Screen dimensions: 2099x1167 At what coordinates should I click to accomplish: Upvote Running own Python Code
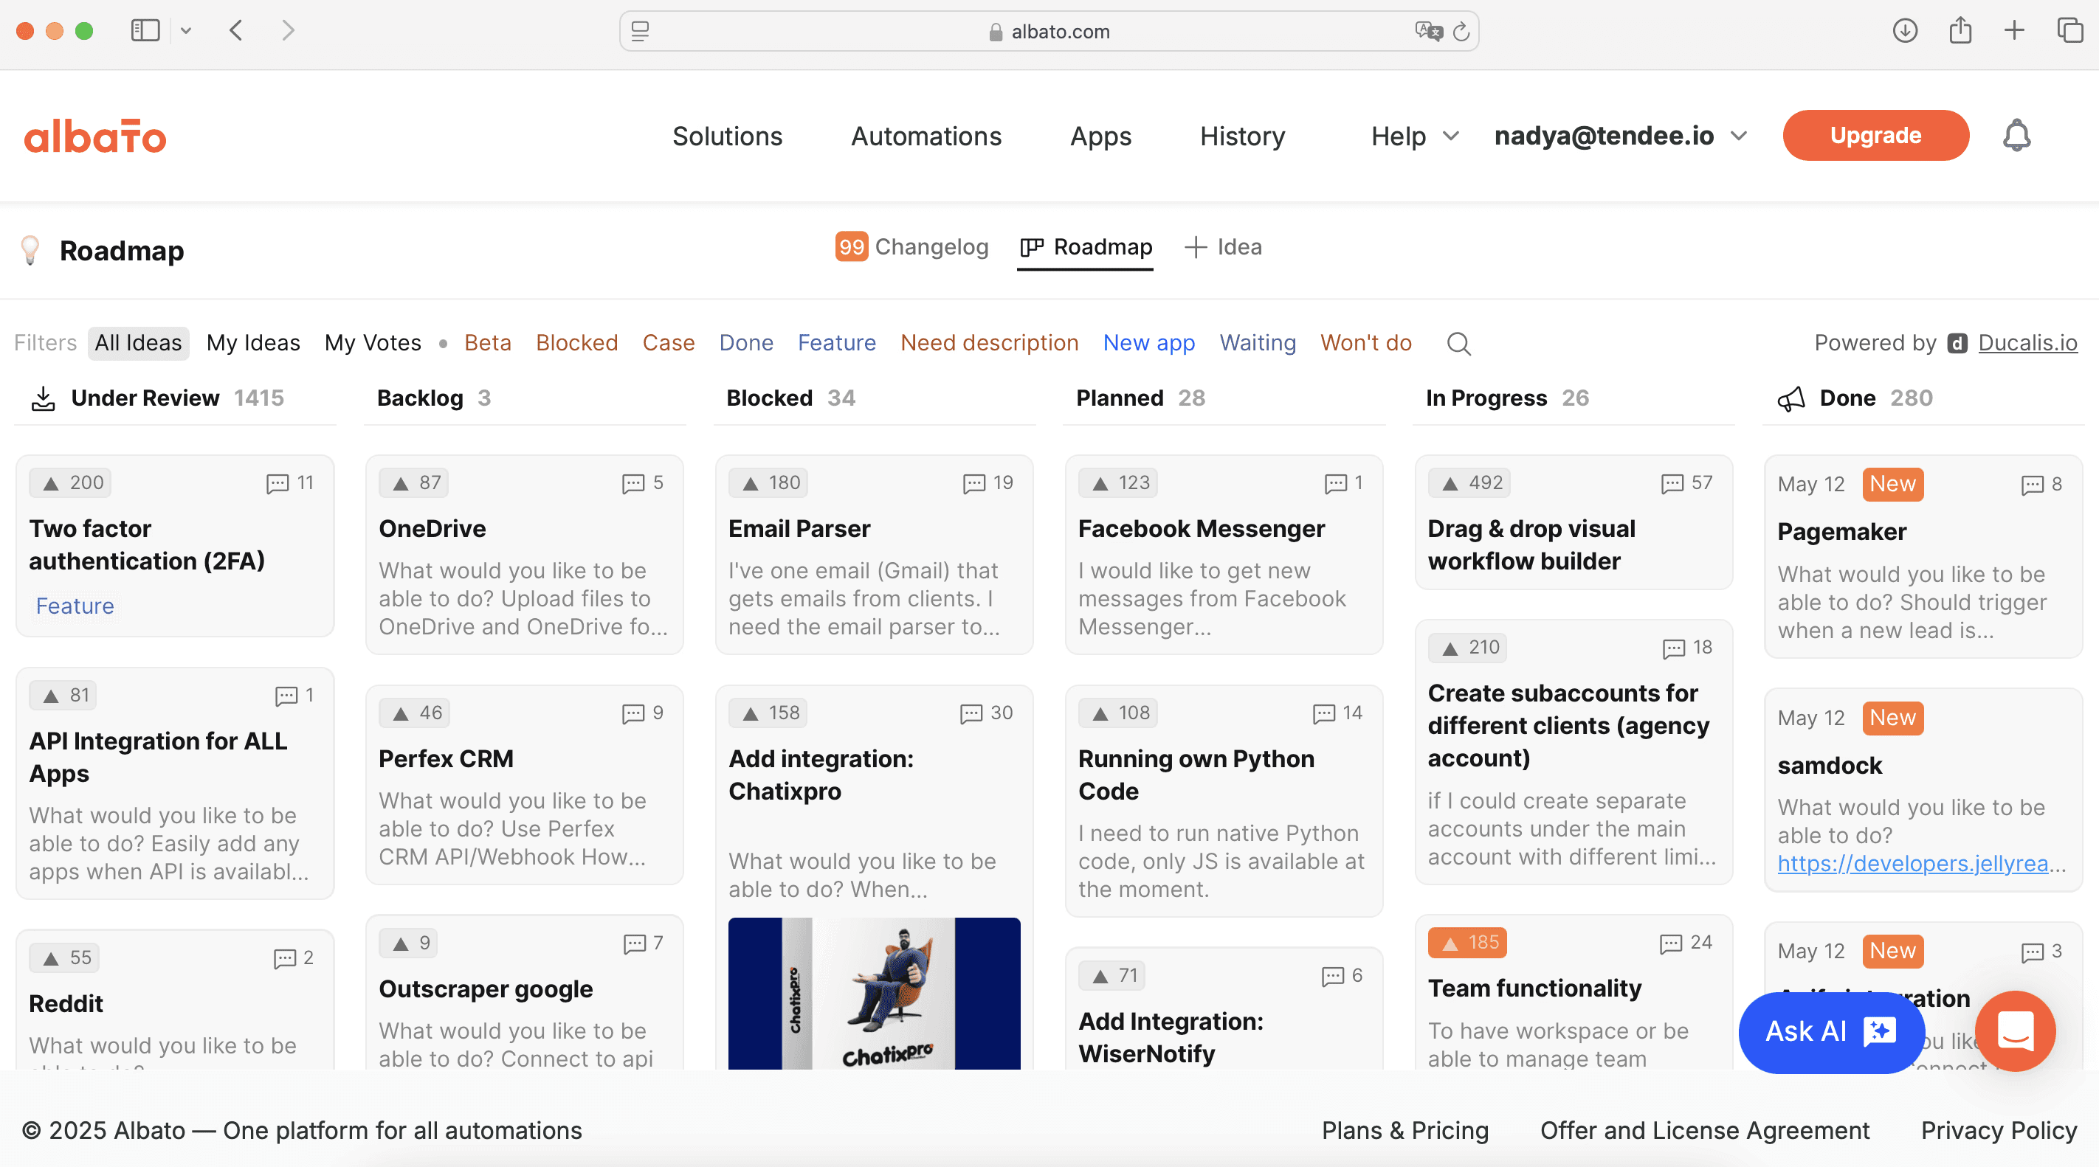pos(1118,713)
